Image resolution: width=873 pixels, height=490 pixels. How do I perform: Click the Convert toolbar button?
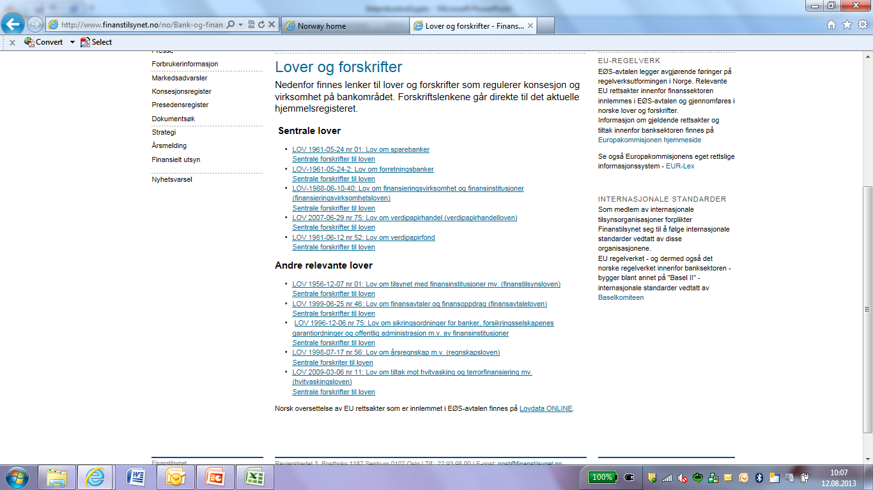(x=43, y=42)
